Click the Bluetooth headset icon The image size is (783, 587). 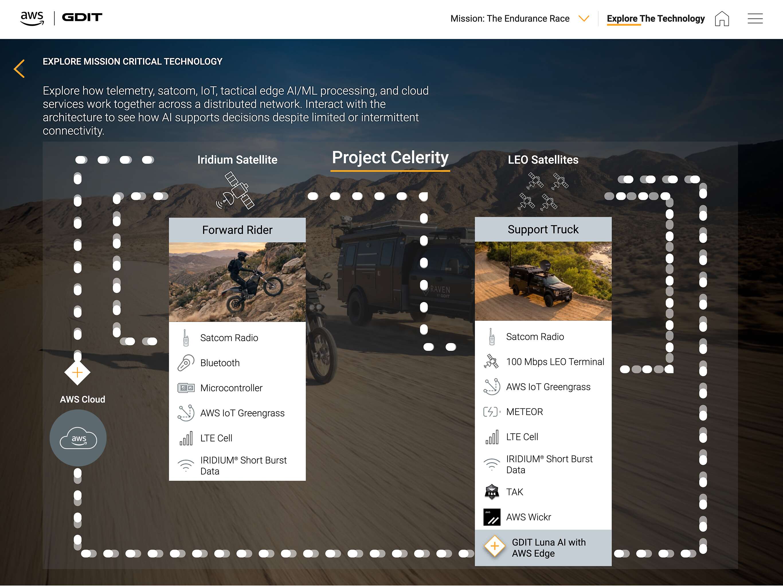[x=186, y=363]
